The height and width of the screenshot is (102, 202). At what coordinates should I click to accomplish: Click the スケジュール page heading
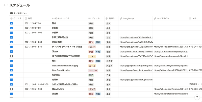[20, 5]
